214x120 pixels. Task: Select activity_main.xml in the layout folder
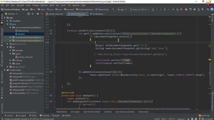pyautogui.click(x=25, y=57)
